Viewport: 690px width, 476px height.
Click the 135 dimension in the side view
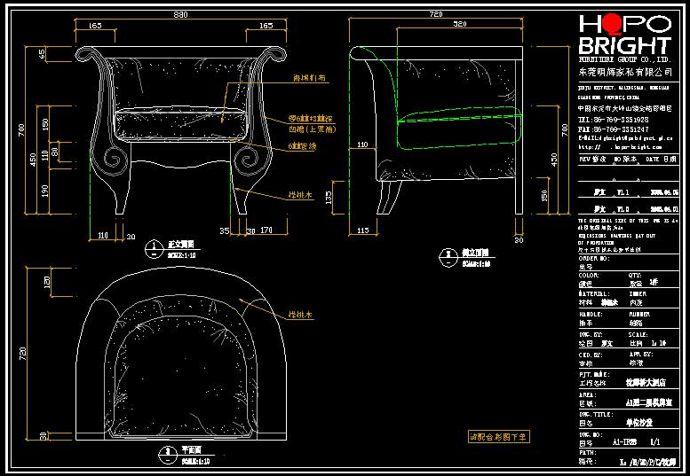tap(329, 197)
